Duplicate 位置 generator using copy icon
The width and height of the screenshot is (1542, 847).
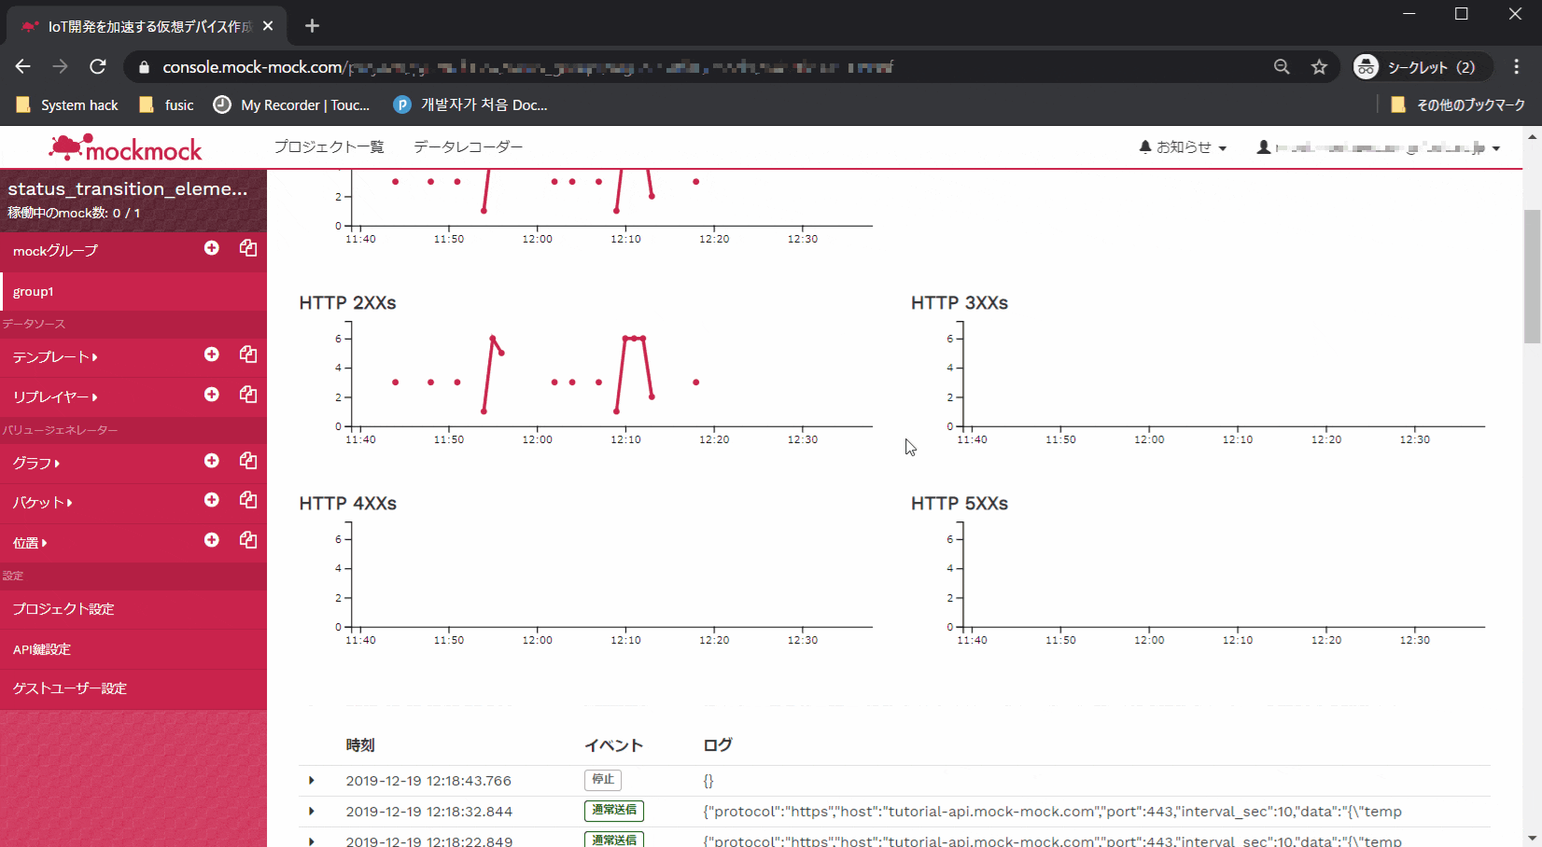(248, 540)
